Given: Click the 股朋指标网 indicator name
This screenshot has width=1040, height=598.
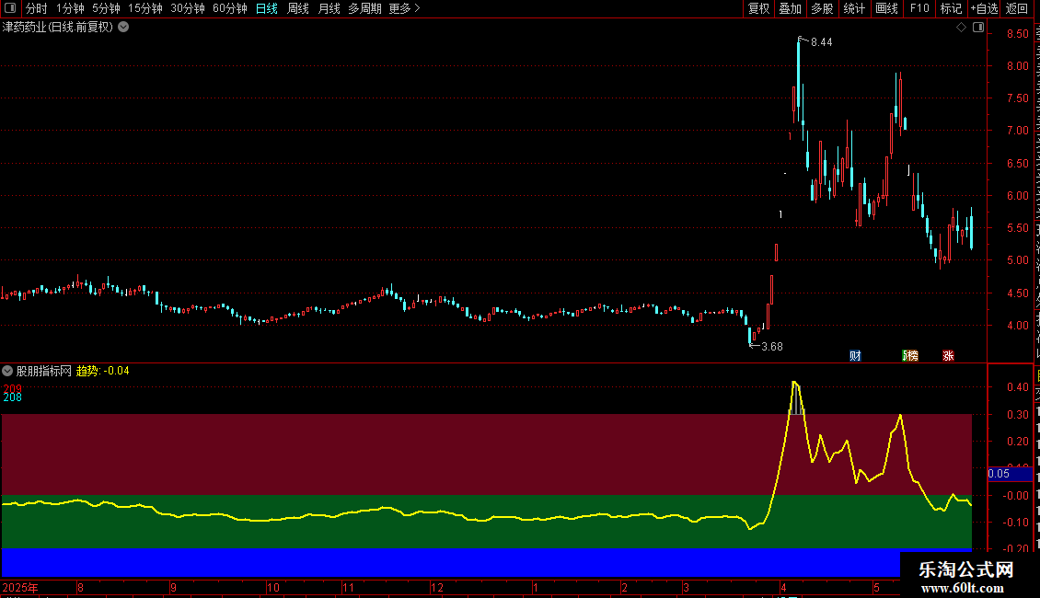Looking at the screenshot, I should (44, 371).
